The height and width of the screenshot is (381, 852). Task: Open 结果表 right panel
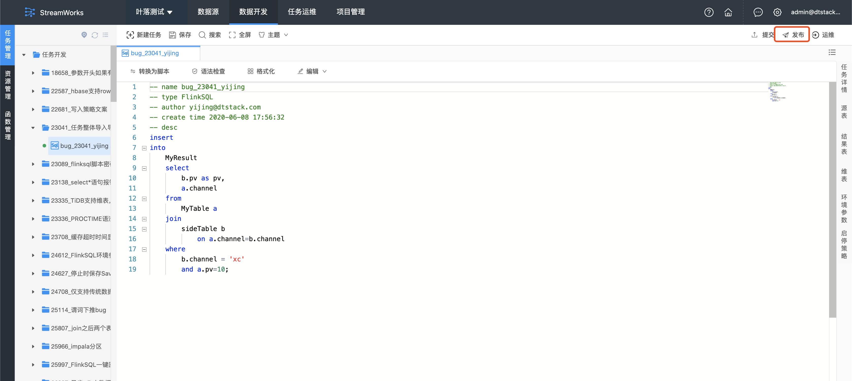tap(844, 144)
